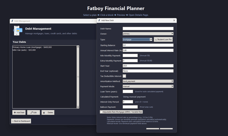Toggle the Tax Deductible Interest checkbox
228x136 pixels.
click(x=124, y=76)
